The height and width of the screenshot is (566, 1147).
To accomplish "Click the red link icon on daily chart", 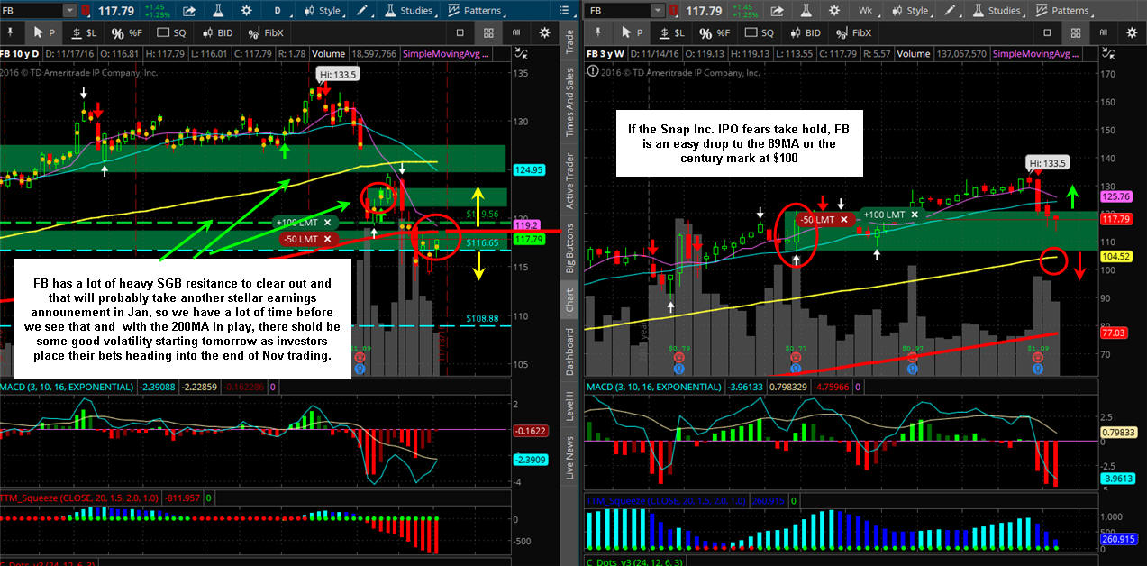I will 86,11.
